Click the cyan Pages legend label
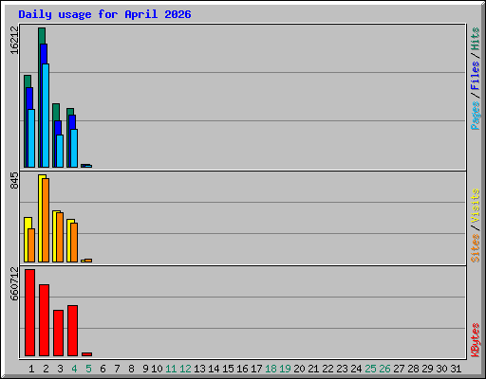The width and height of the screenshot is (486, 379). coord(475,116)
